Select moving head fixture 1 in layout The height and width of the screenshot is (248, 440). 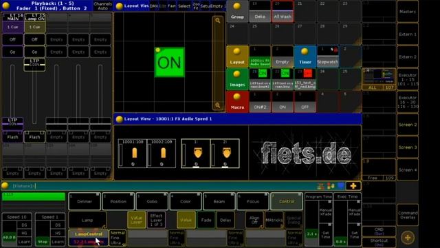click(x=195, y=153)
